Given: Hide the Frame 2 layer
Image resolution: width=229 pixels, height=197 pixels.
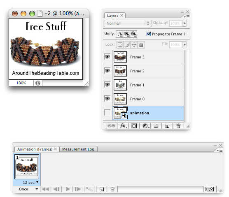Looking at the screenshot, I should pyautogui.click(x=107, y=71).
